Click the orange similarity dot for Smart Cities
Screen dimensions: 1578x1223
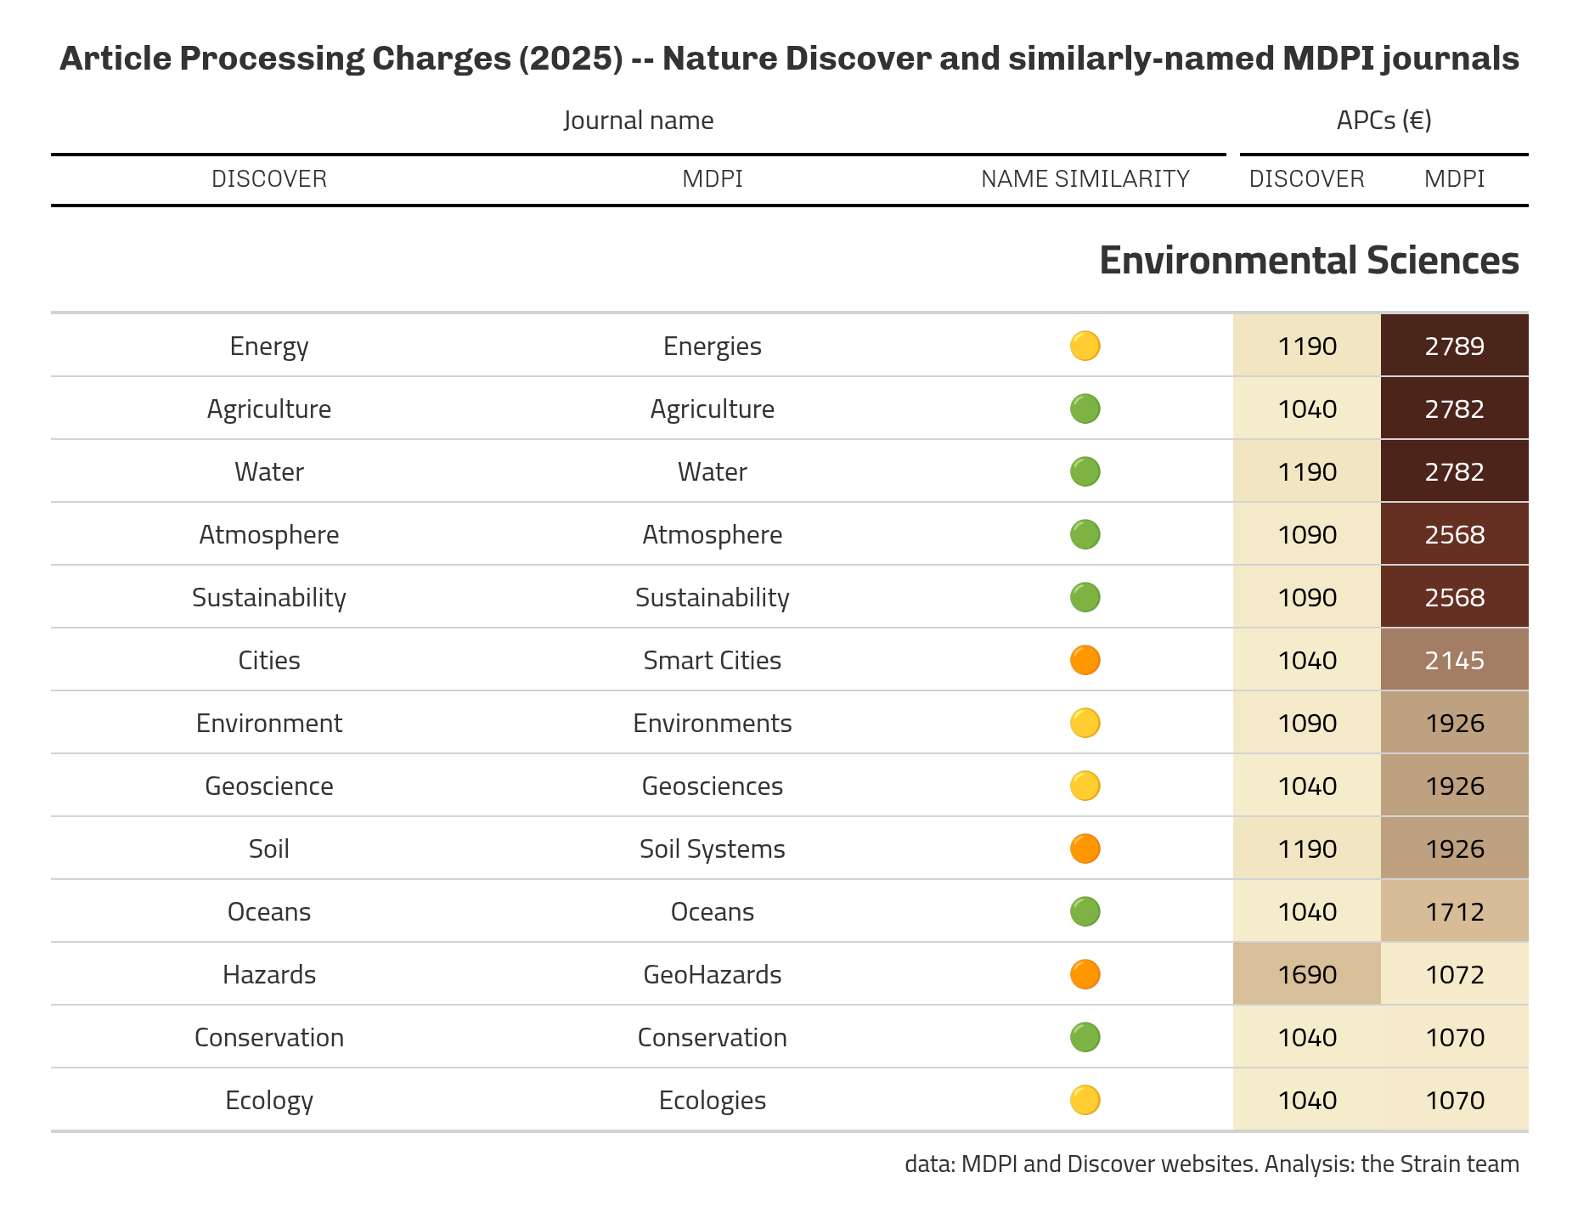pos(1085,660)
